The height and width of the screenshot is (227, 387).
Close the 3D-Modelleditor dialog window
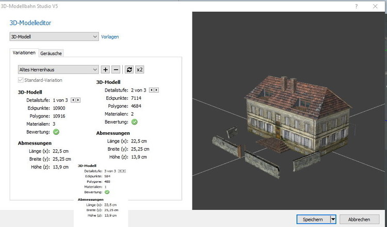tap(375, 6)
